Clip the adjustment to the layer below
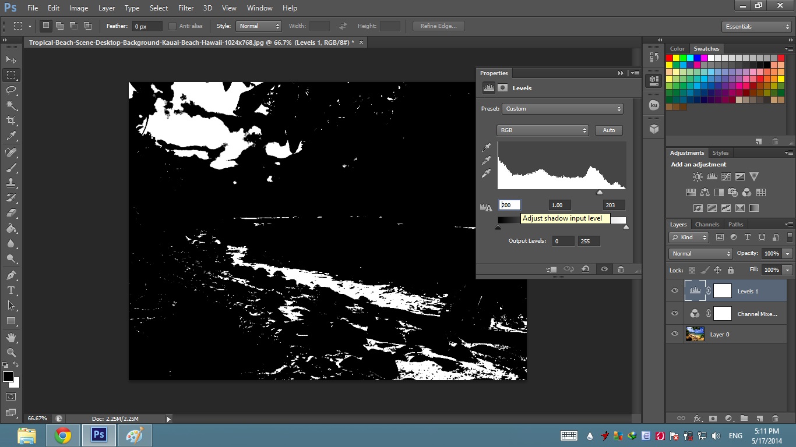 click(x=552, y=269)
